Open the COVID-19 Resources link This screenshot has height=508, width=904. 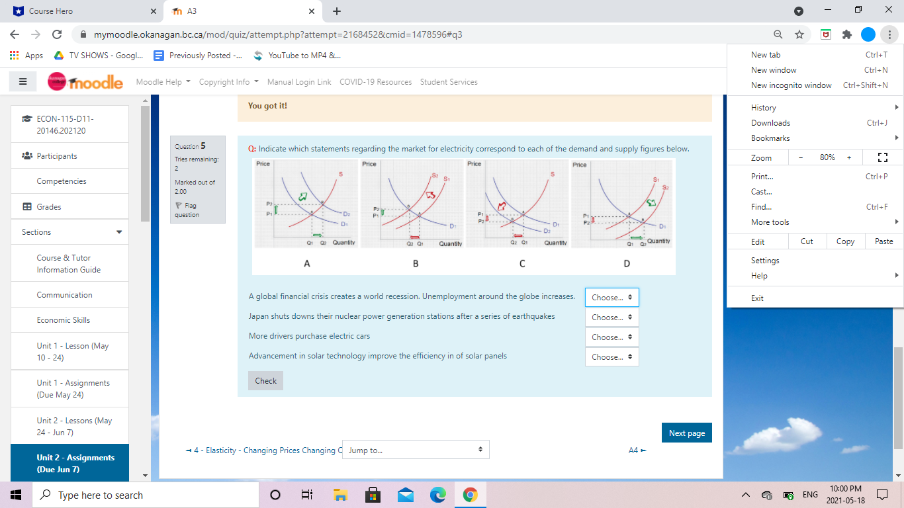pos(375,82)
